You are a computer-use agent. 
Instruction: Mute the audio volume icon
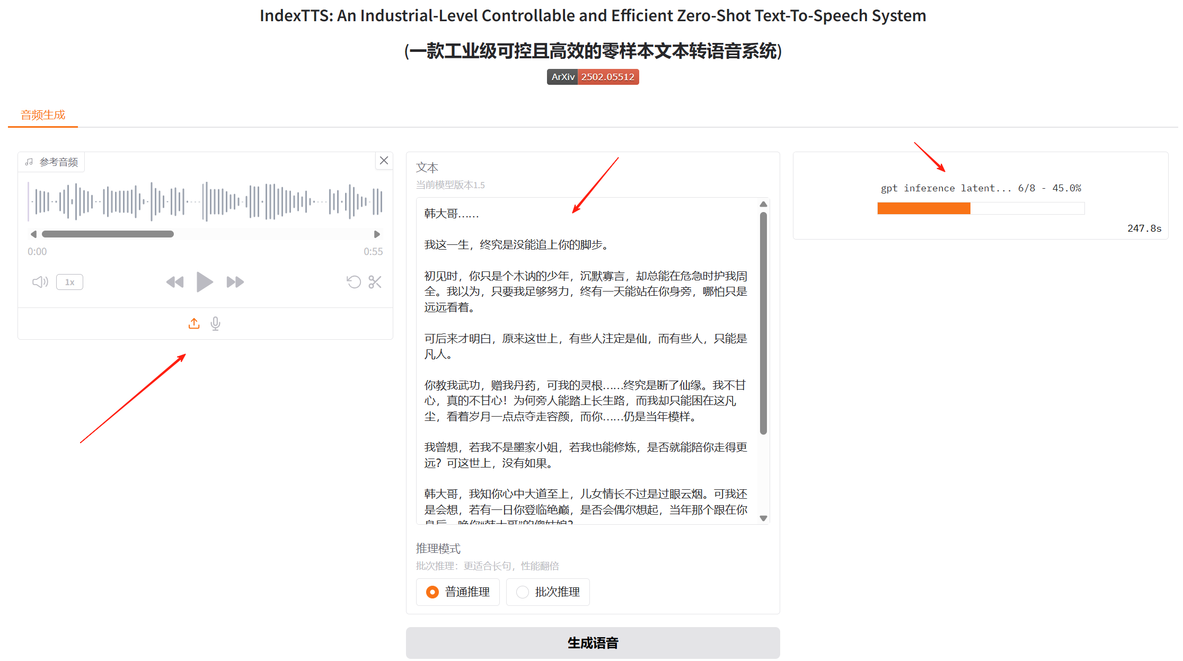pyautogui.click(x=40, y=282)
